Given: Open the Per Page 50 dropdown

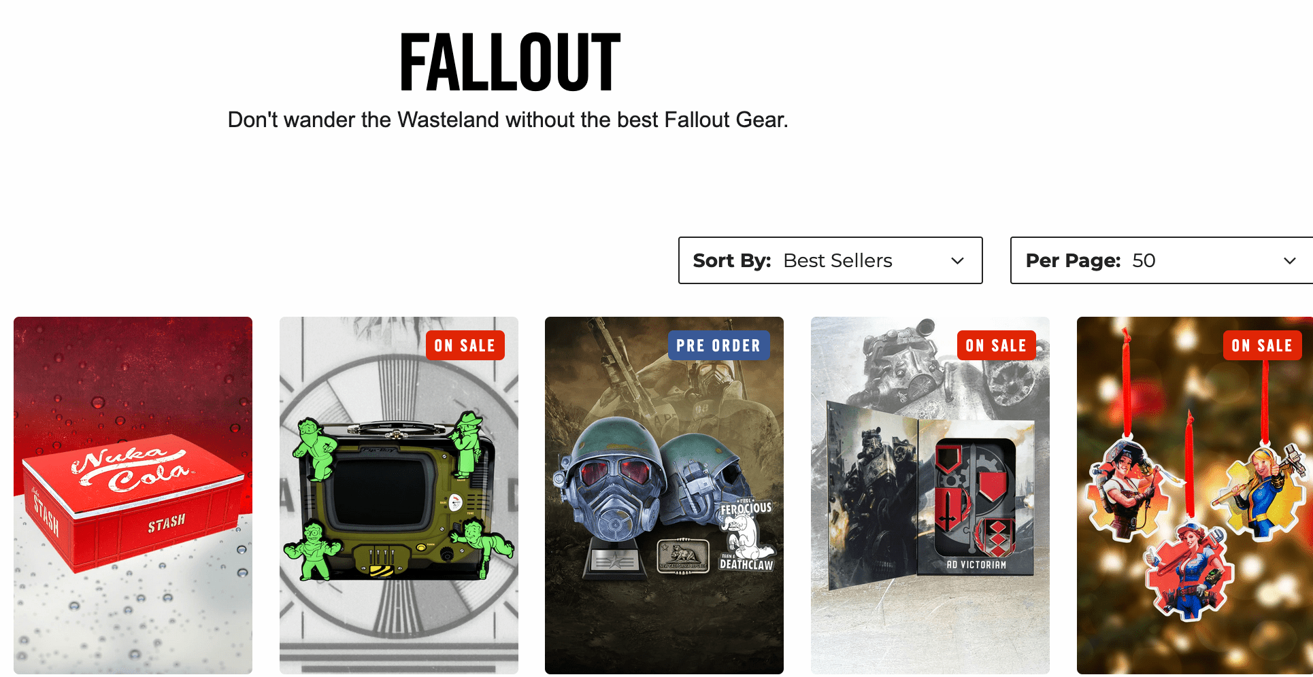Looking at the screenshot, I should point(1162,260).
